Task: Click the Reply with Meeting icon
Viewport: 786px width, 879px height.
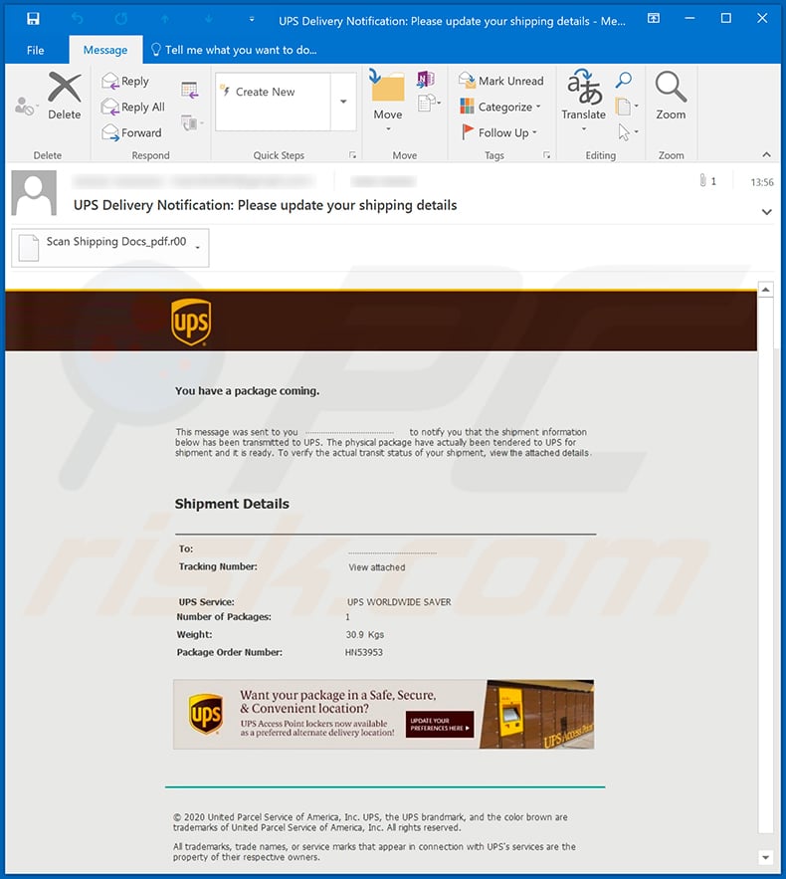Action: coord(190,90)
